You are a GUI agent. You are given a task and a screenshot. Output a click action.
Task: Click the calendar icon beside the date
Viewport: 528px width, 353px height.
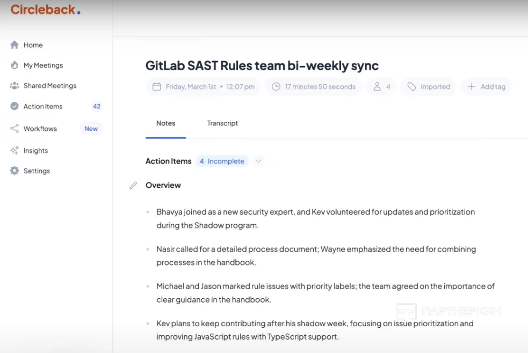pyautogui.click(x=157, y=87)
